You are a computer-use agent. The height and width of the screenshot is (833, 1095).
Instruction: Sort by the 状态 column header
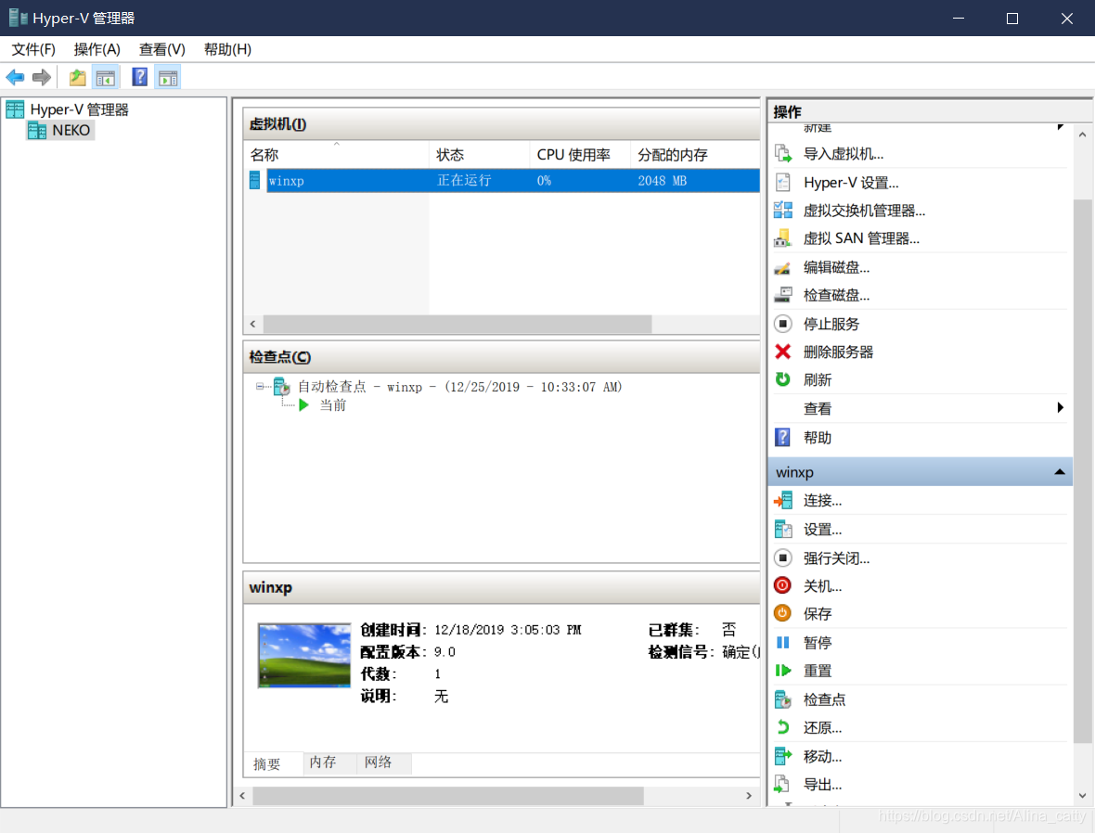pyautogui.click(x=479, y=154)
